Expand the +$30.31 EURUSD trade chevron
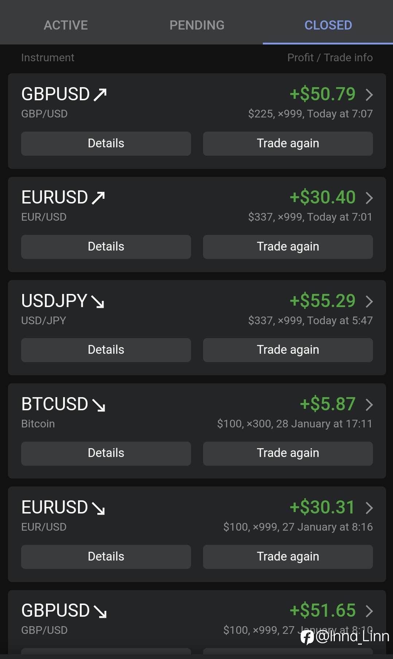393x659 pixels. click(369, 508)
